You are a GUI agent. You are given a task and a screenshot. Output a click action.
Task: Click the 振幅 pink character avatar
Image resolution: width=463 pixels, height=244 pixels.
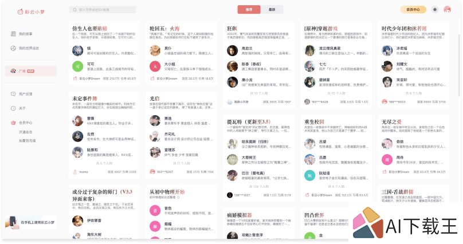155,226
